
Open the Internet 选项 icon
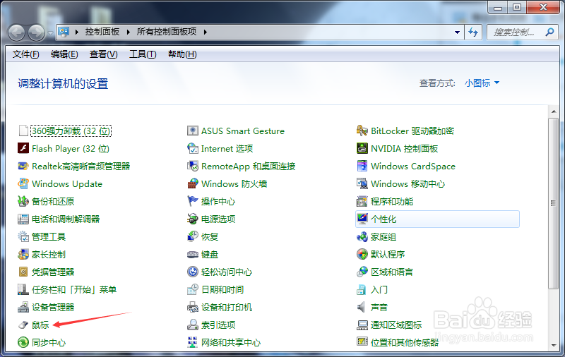193,148
